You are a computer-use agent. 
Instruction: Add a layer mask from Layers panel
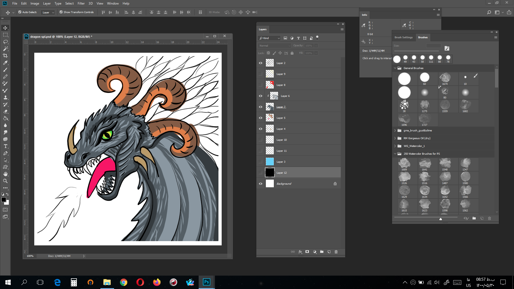pos(307,252)
